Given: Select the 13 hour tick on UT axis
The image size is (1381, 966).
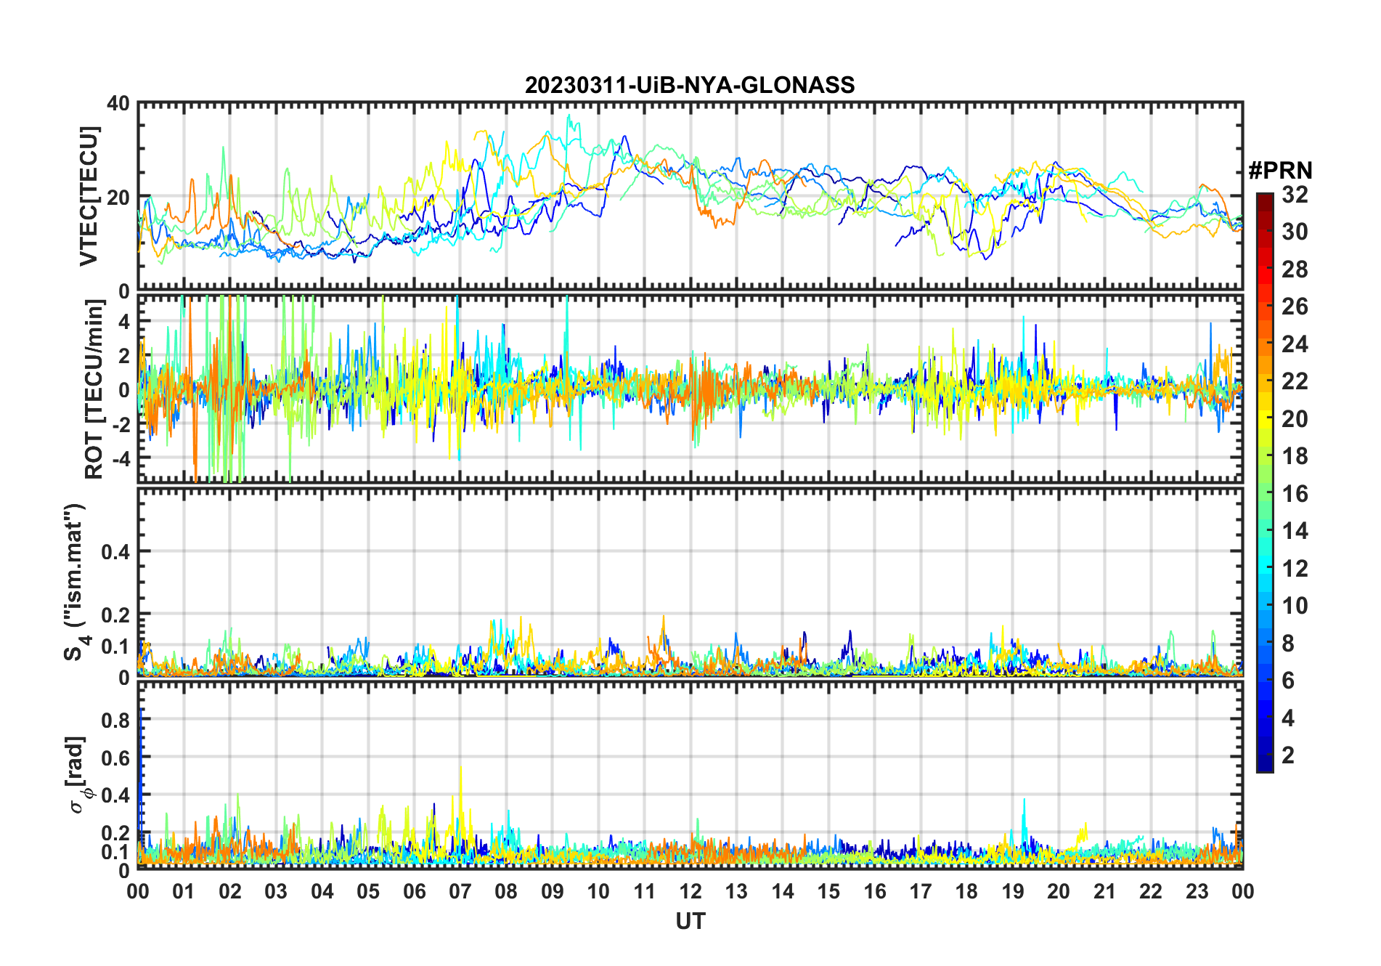Looking at the screenshot, I should coord(736,892).
